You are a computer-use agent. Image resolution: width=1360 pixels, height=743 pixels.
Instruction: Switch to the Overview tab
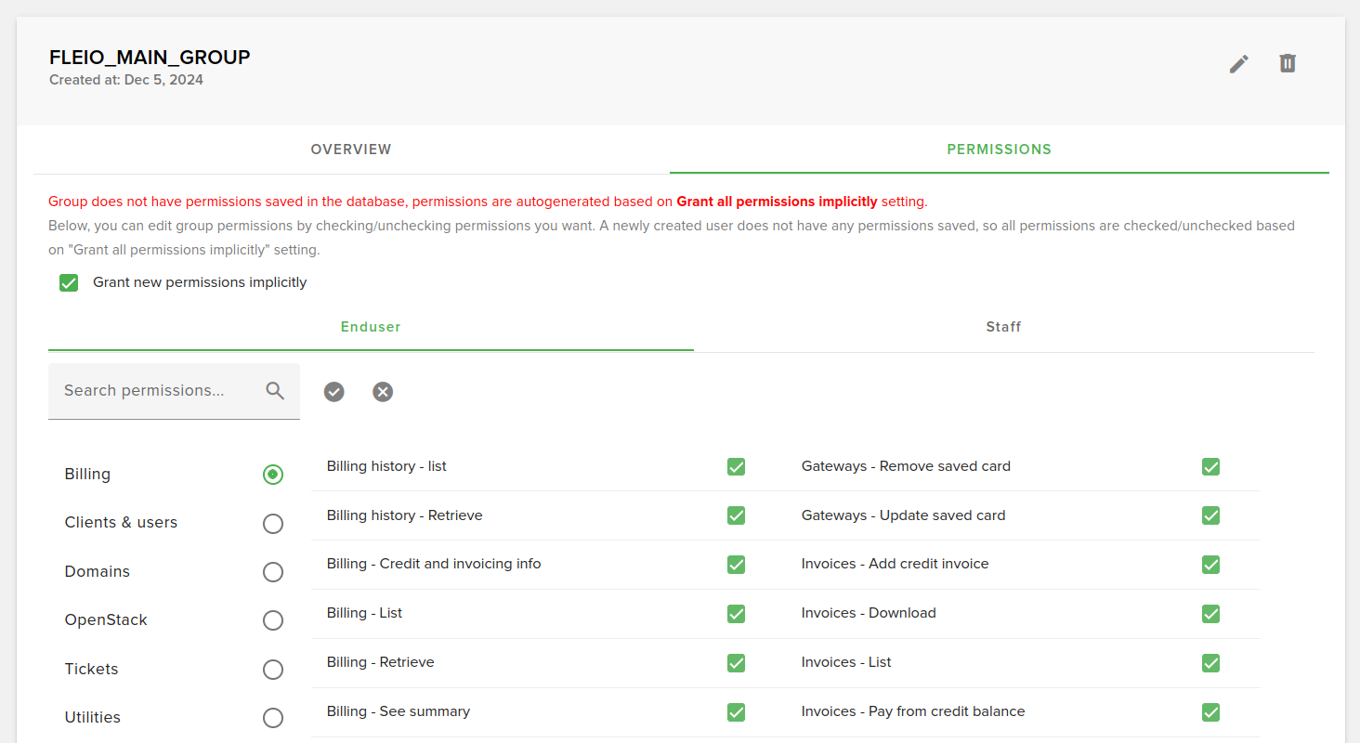[x=351, y=149]
